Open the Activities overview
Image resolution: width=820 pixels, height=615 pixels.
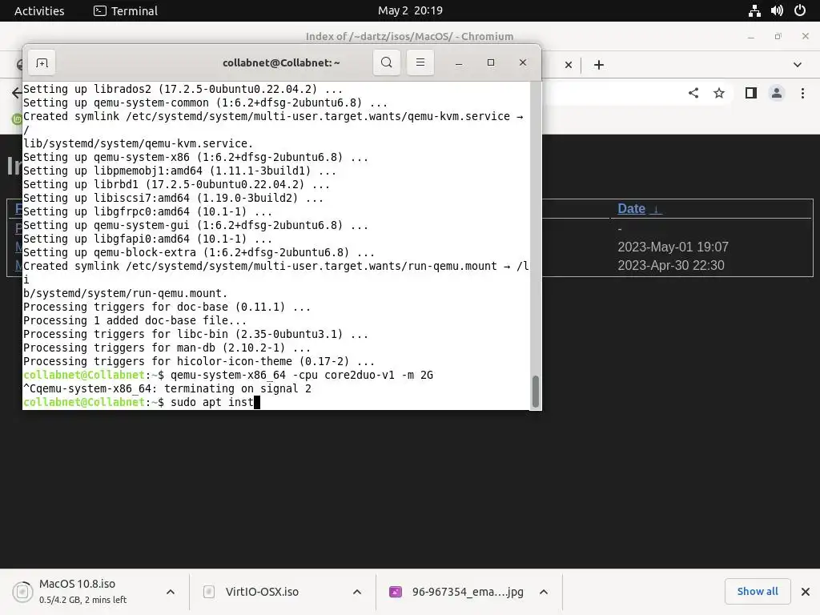pos(39,10)
